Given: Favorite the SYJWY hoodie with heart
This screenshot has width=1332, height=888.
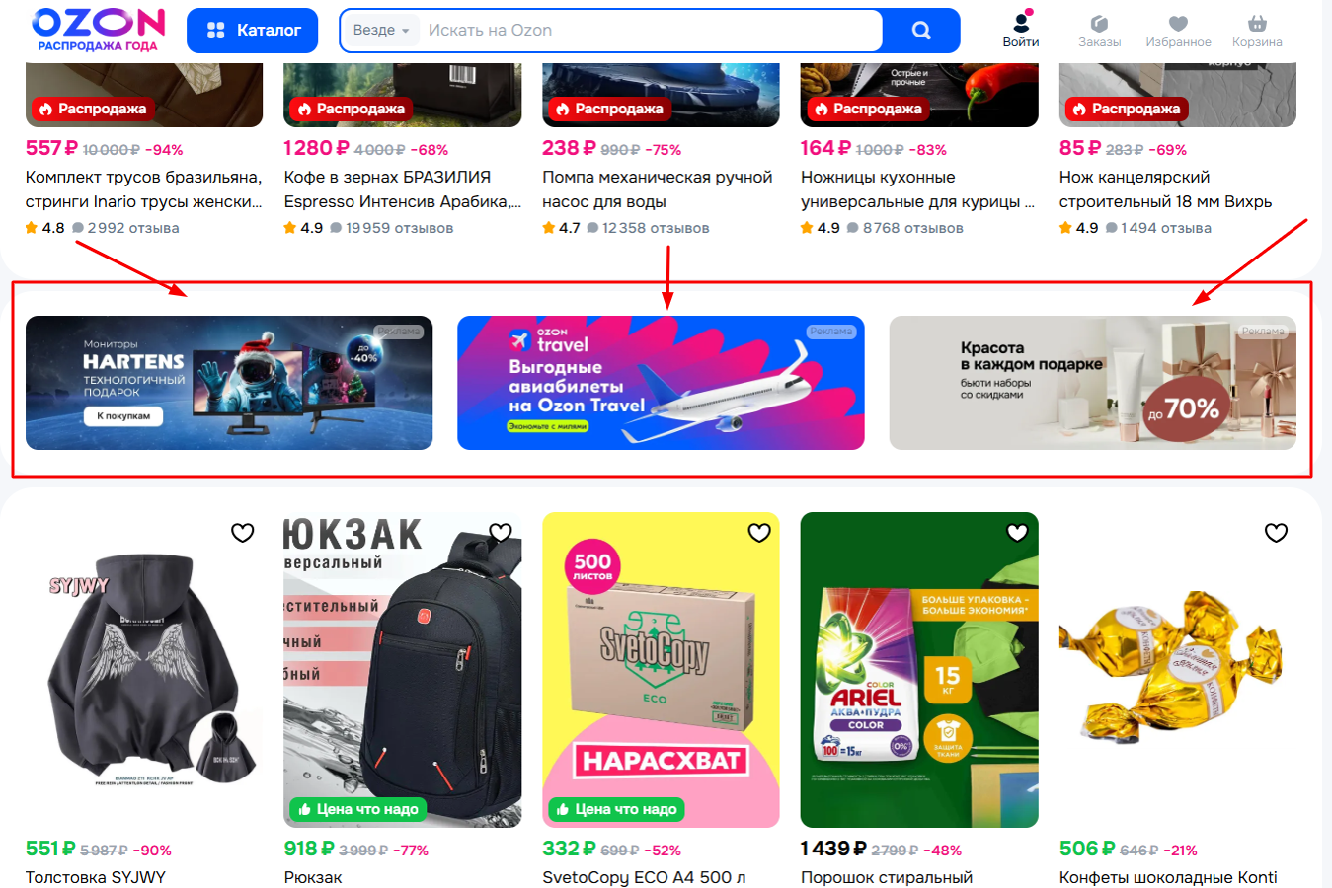Looking at the screenshot, I should [x=243, y=533].
